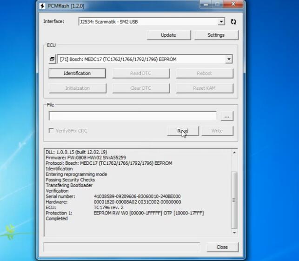
Task: Click the Reboot button
Action: coord(205,74)
